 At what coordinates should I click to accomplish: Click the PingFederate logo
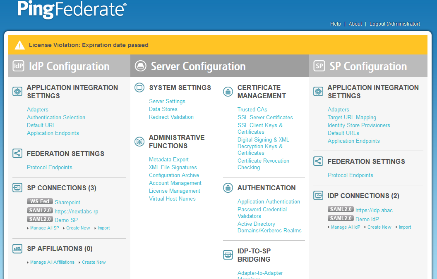click(x=72, y=10)
